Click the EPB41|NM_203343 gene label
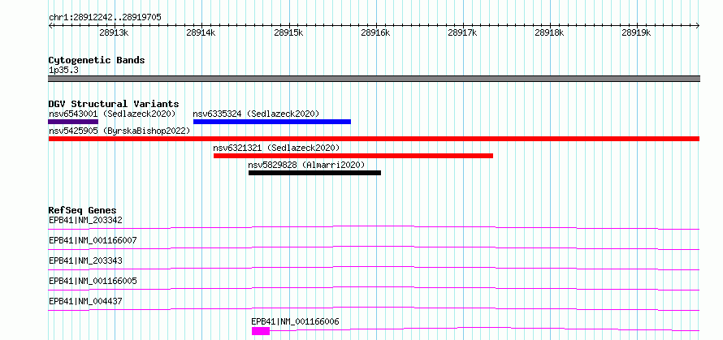This screenshot has height=340, width=723. coord(86,260)
